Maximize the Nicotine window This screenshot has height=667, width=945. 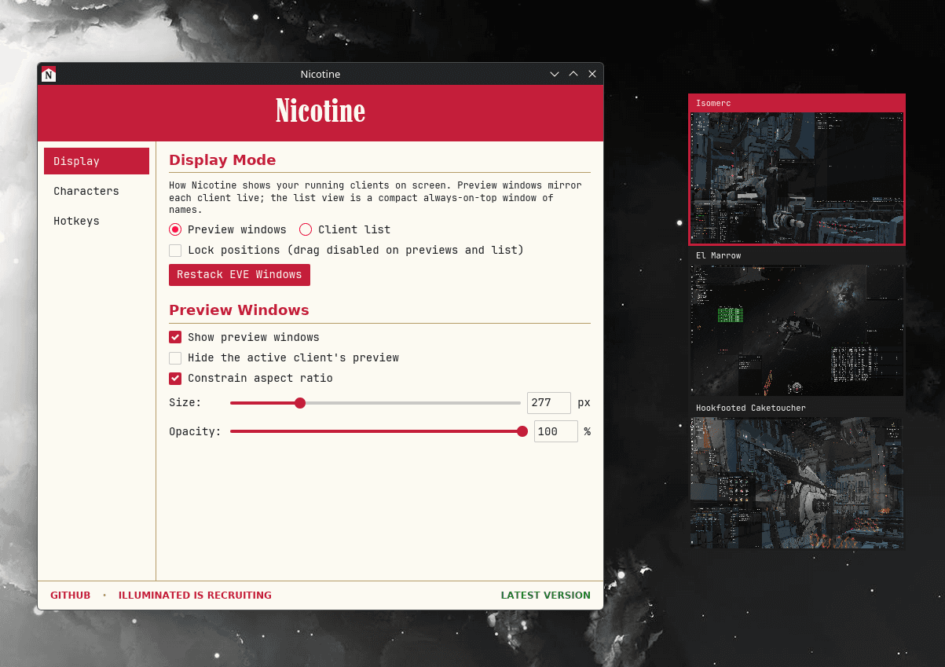click(x=573, y=74)
